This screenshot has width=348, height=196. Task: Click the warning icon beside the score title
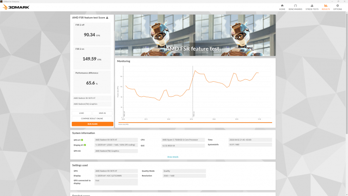tap(107, 18)
